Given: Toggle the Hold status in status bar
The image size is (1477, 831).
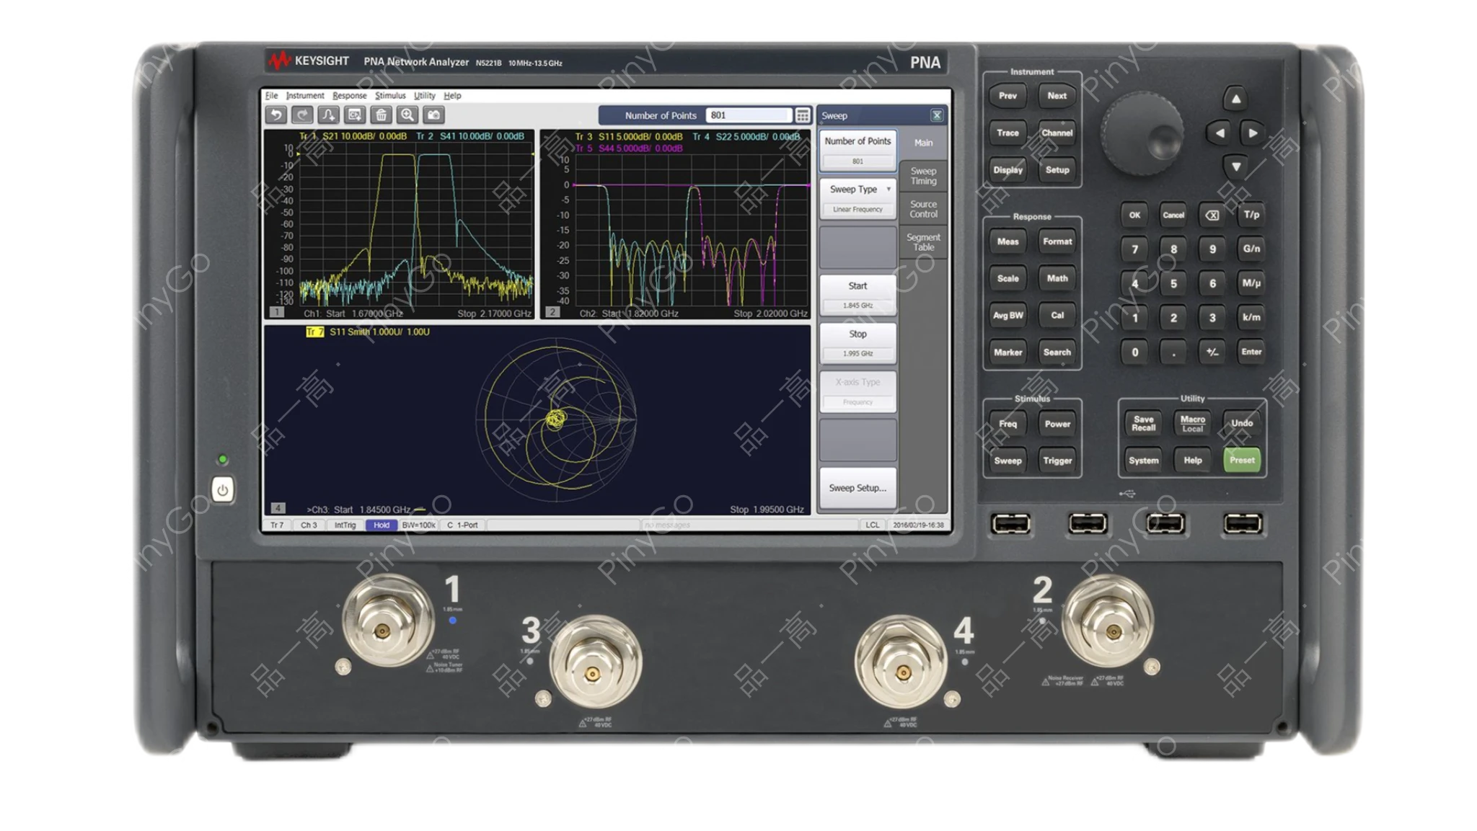Looking at the screenshot, I should (x=382, y=525).
